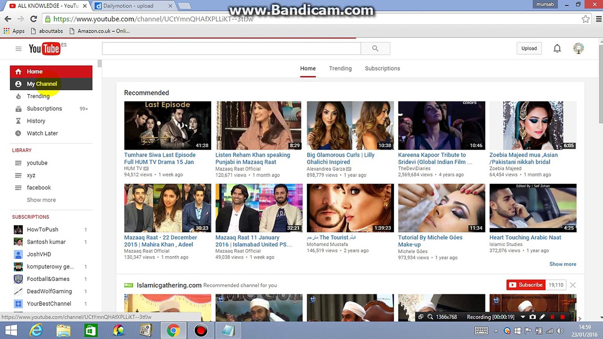Open History in the sidebar

coord(36,121)
